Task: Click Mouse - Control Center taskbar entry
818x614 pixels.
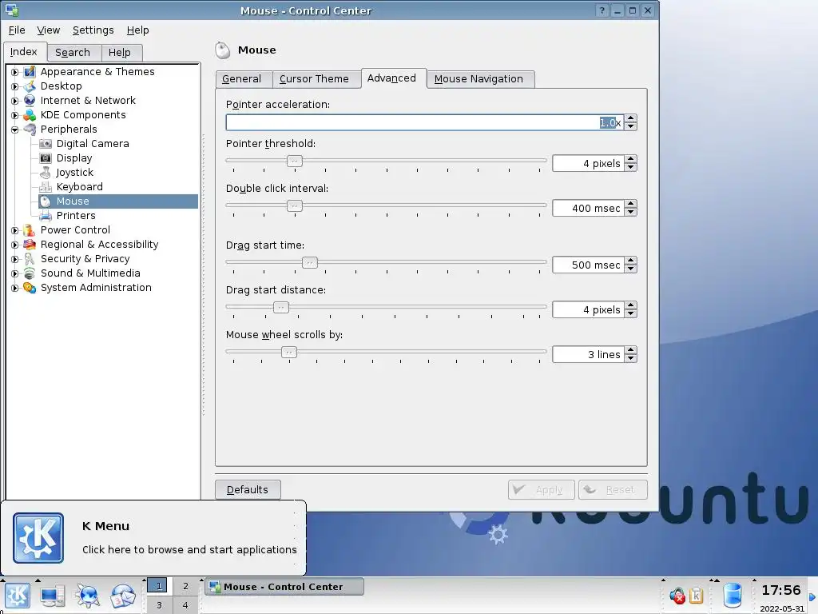Action: (x=284, y=587)
